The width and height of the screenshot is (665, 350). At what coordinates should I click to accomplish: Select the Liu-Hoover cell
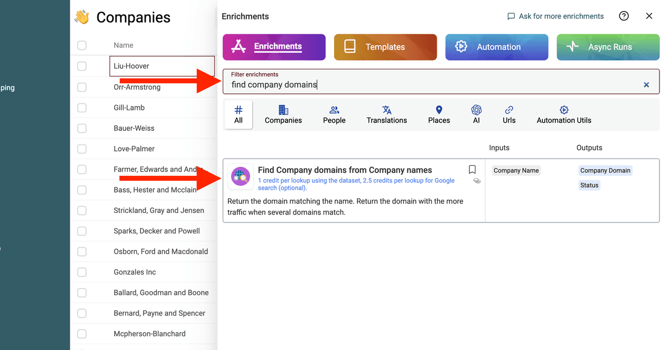[162, 66]
